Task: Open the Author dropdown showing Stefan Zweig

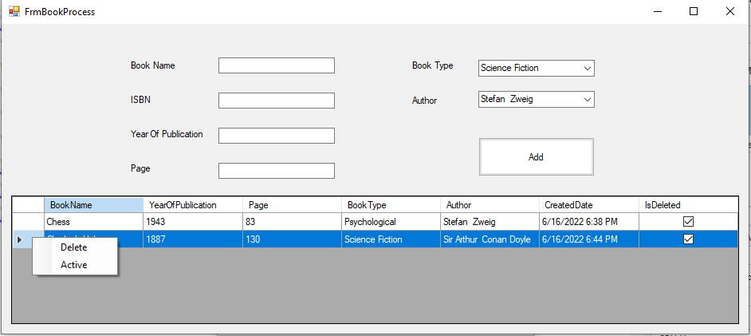Action: (537, 99)
